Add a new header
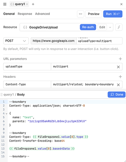 120,76
